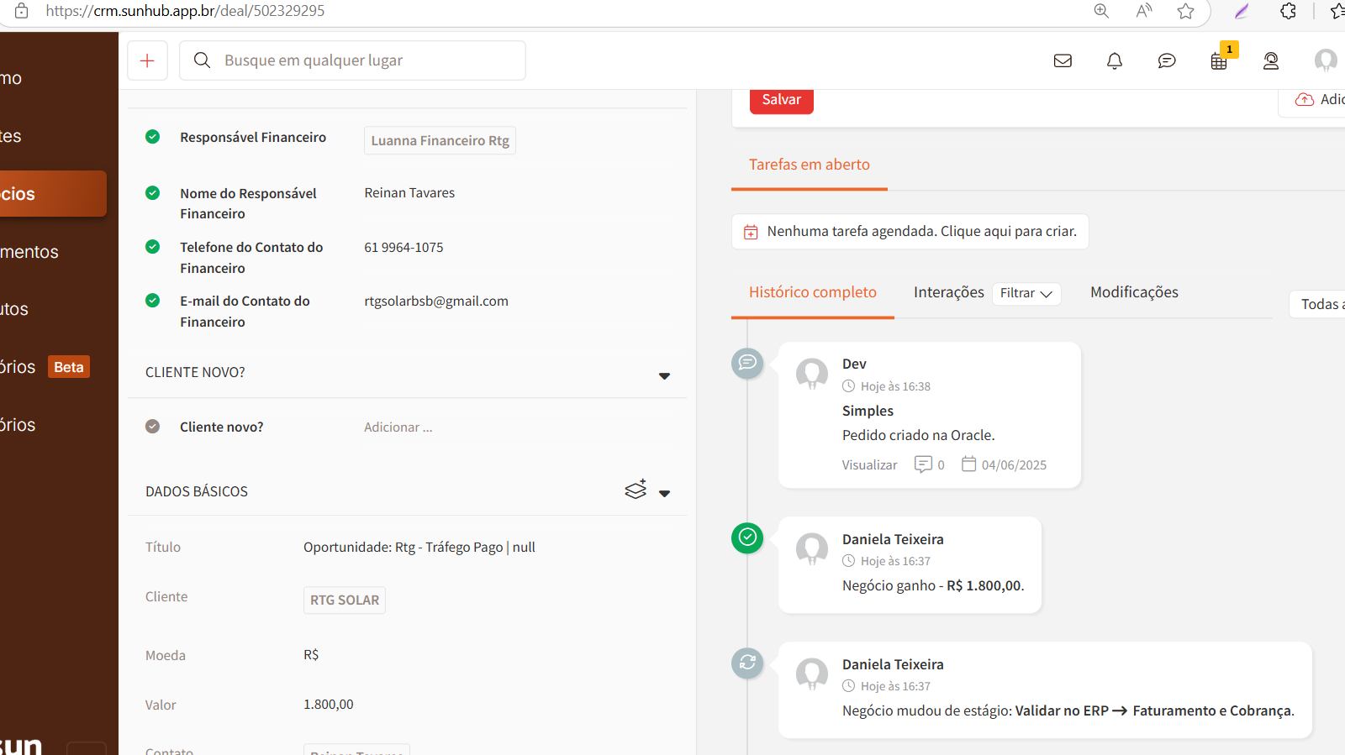
Task: Click Visualizar link in Dev entry
Action: (x=869, y=465)
